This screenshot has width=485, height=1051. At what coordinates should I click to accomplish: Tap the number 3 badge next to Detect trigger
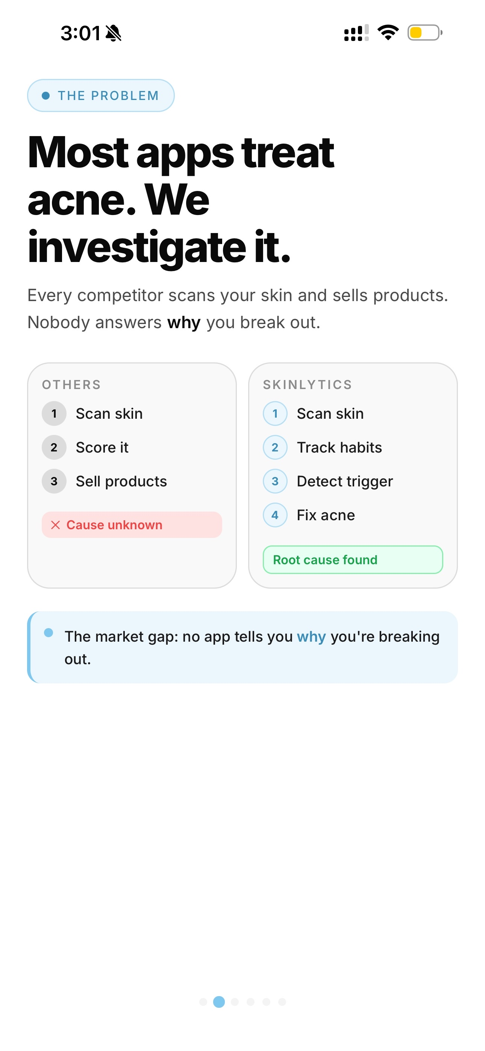pyautogui.click(x=275, y=482)
